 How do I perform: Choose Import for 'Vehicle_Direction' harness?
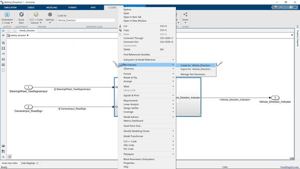196,69
